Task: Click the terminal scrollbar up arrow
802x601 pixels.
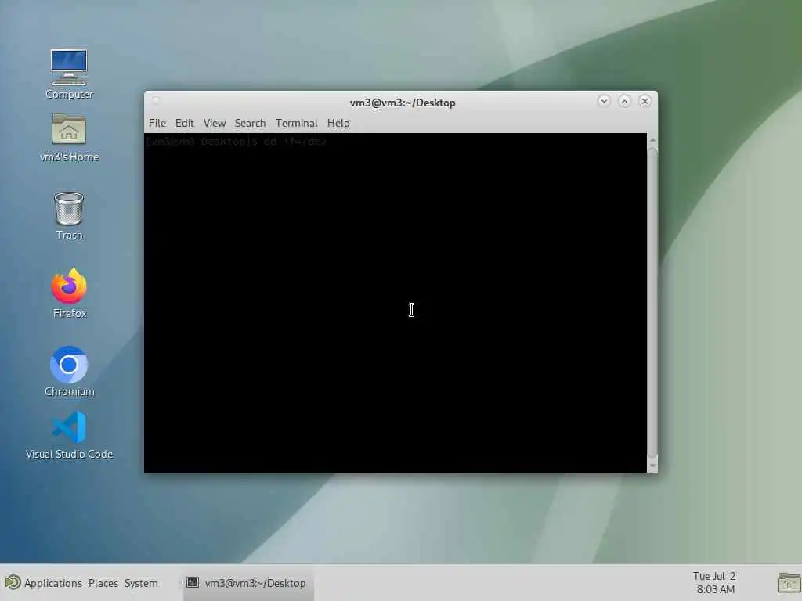Action: click(x=652, y=139)
